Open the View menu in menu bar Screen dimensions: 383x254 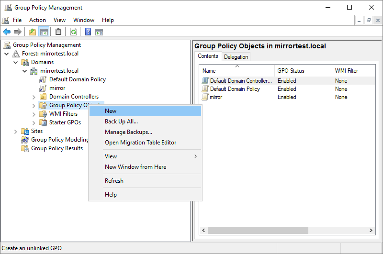point(59,20)
